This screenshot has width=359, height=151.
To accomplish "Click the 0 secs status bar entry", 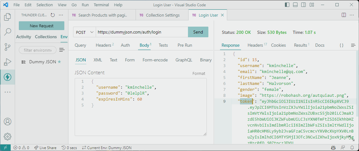I will tap(69, 148).
